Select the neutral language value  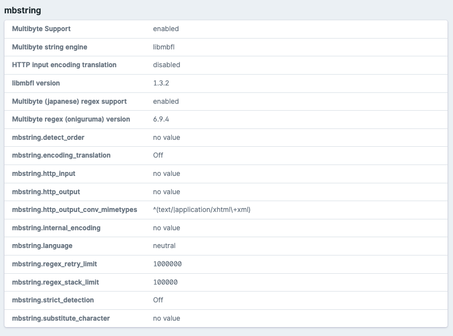point(164,246)
